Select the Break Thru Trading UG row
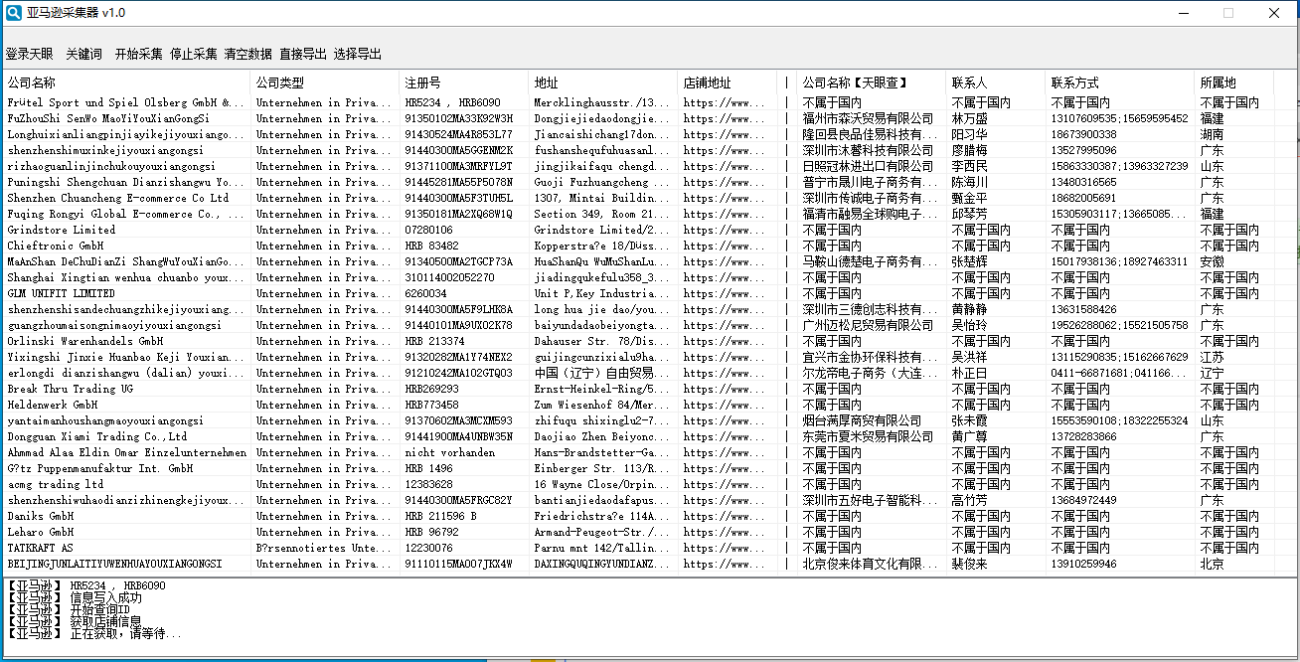1300x662 pixels. [x=639, y=389]
